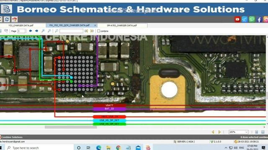The width and height of the screenshot is (268, 150).
Task: Go to previous page with blue left arrow
Action: 31,31
